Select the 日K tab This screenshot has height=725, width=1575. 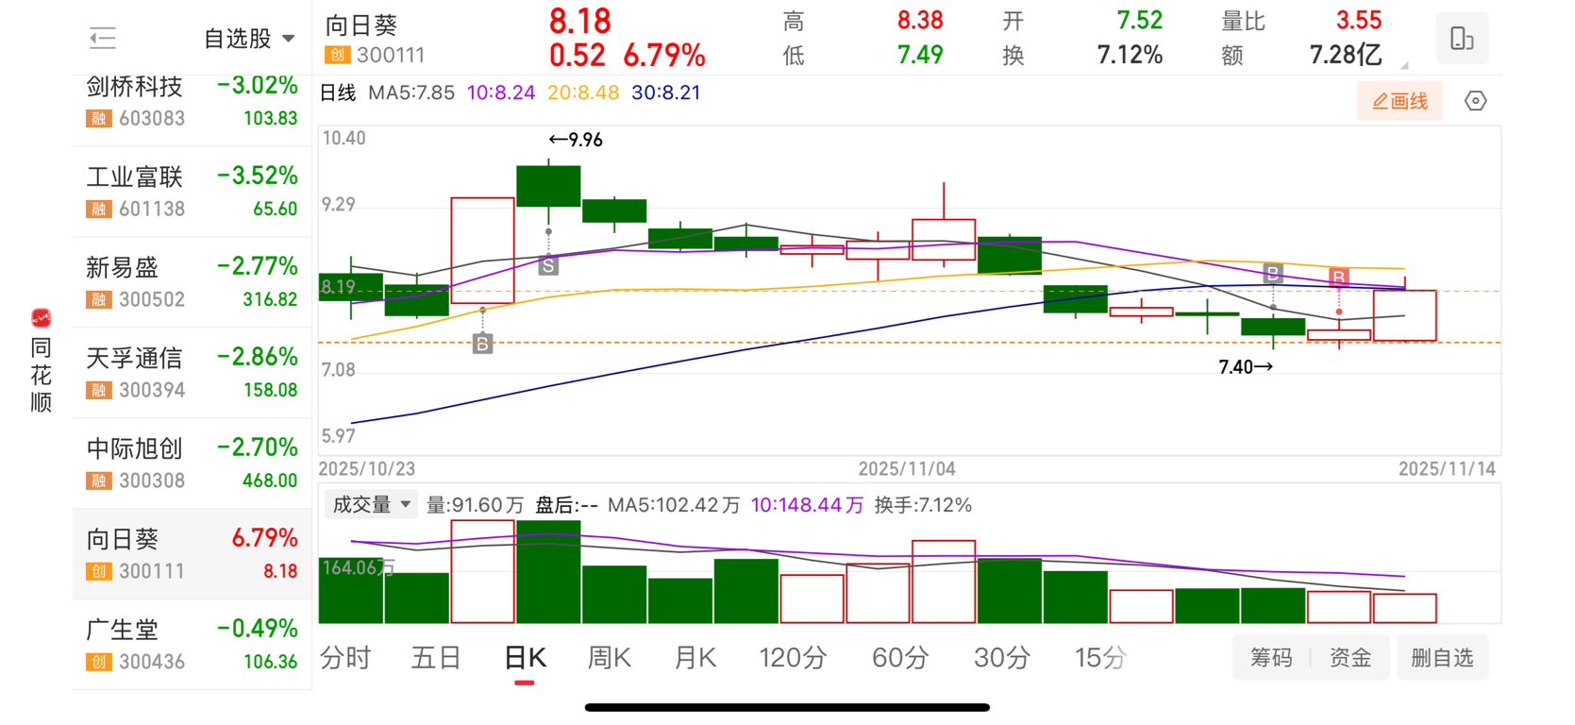click(x=525, y=658)
